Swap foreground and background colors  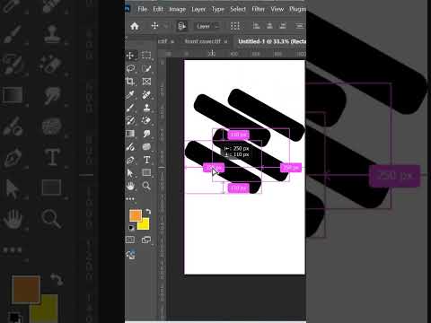[x=148, y=212]
